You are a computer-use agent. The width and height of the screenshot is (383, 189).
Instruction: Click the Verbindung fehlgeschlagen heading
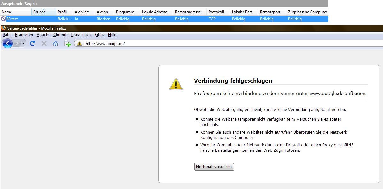click(233, 80)
